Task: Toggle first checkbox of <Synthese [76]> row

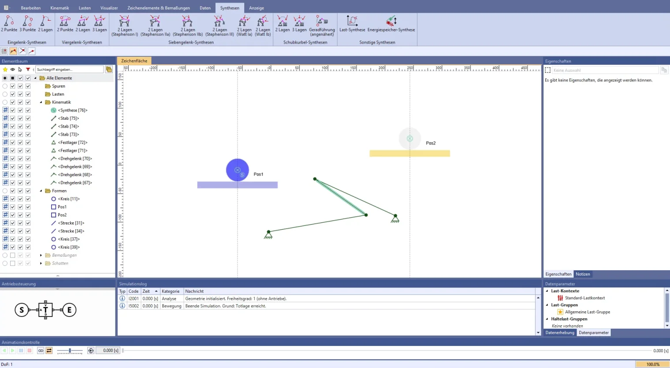Action: tap(13, 110)
